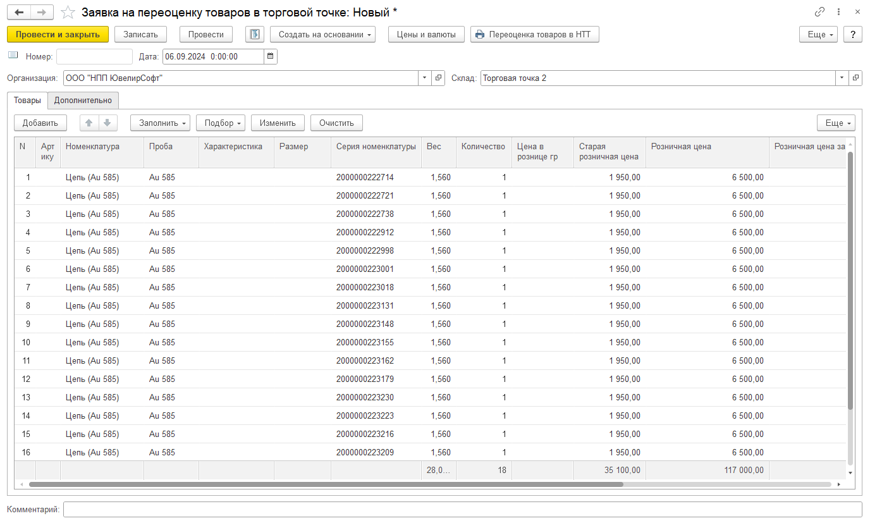Open the top Еще menu
Viewport: 870px width, 523px height.
[x=818, y=34]
